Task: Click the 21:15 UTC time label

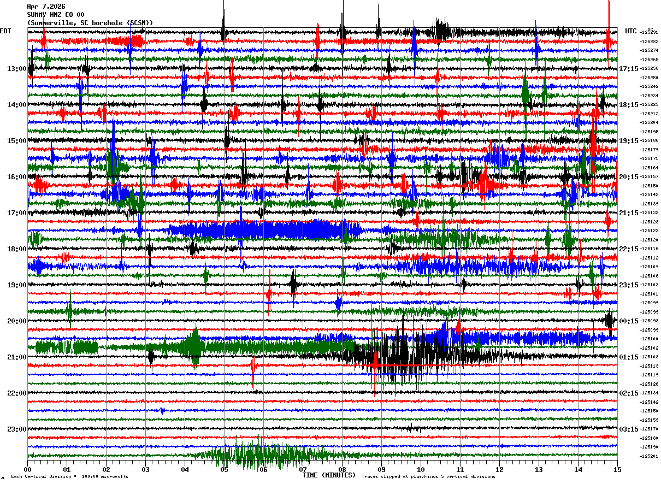Action: click(x=628, y=213)
